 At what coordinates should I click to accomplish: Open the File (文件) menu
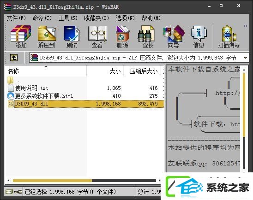16,18
